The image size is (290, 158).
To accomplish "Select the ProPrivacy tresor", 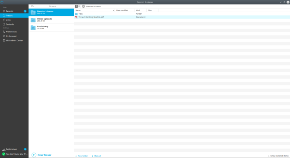I will 51,27.
